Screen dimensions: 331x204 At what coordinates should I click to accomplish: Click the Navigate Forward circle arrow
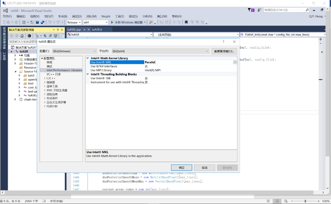pyautogui.click(x=16, y=22)
